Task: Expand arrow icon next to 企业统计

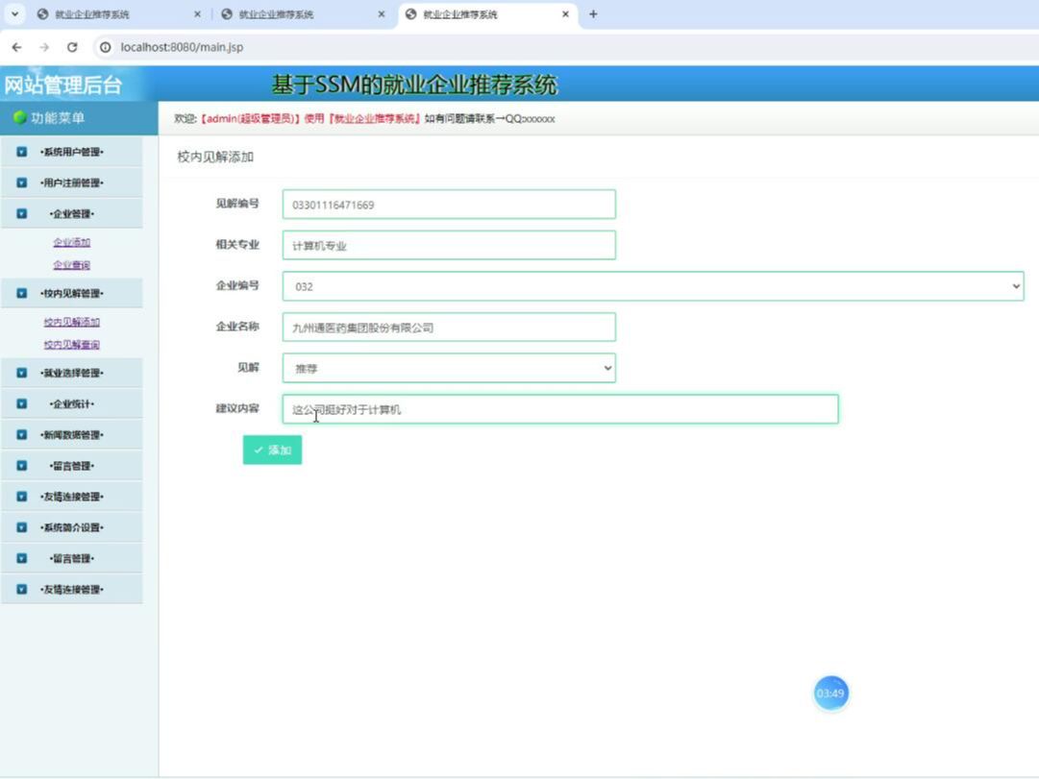Action: 22,403
